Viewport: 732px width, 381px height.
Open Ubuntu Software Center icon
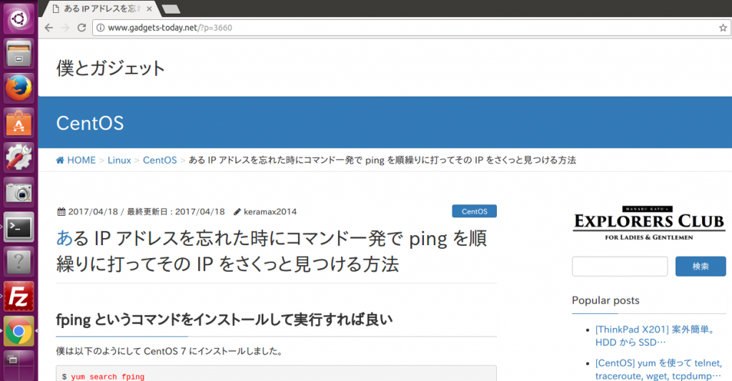pos(19,123)
